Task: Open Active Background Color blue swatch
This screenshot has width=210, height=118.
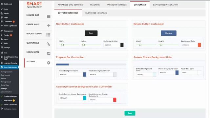Action: pos(85,74)
